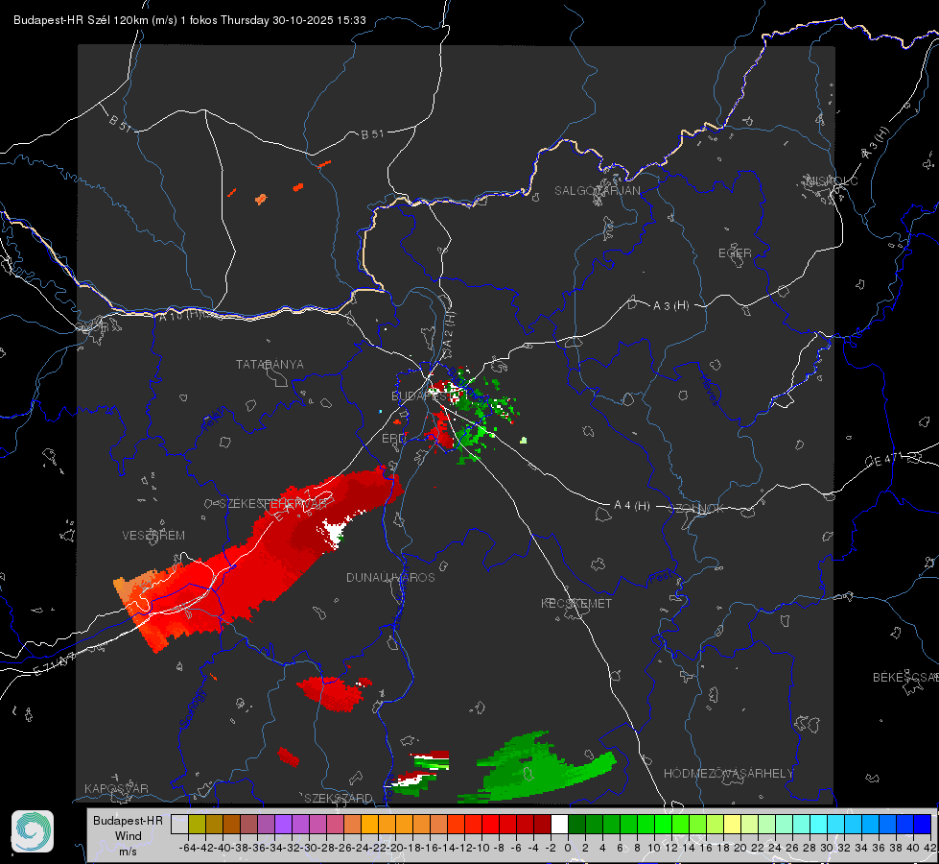
Task: Click the -64 value on the wind scale
Action: coord(187,848)
